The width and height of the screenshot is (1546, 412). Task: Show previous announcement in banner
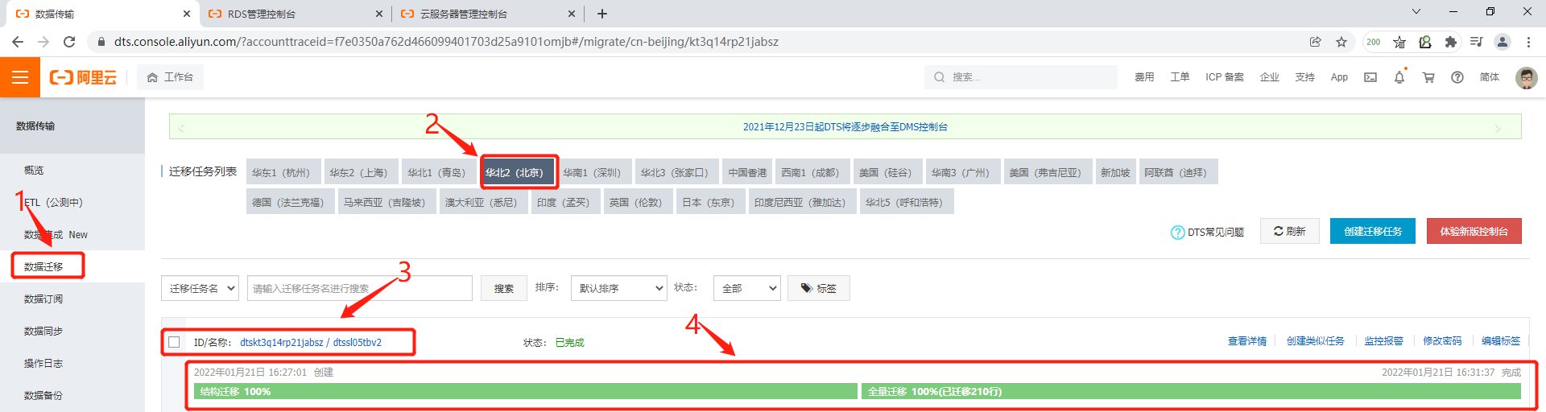181,128
